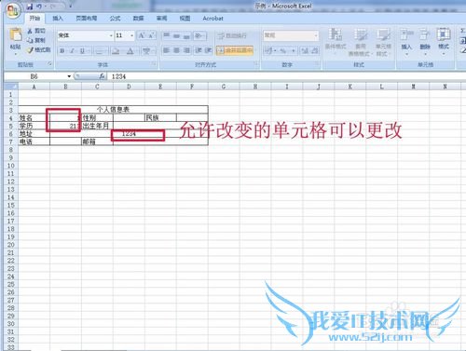Image resolution: width=466 pixels, height=351 pixels.
Task: Open cell styles (单元格样式) gallery
Action: click(383, 42)
